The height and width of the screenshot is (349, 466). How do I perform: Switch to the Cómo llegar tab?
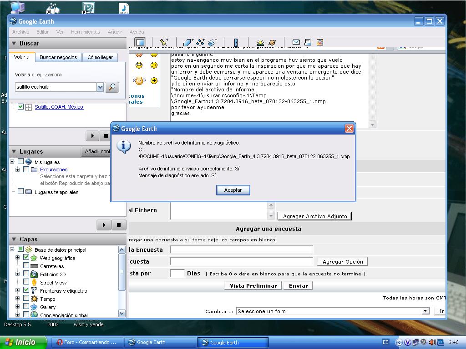coord(100,57)
